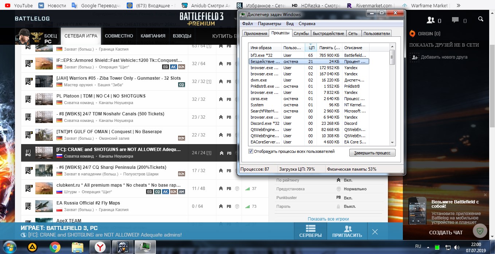Open the ВЗВОДЫ platoons nav tab

click(182, 36)
